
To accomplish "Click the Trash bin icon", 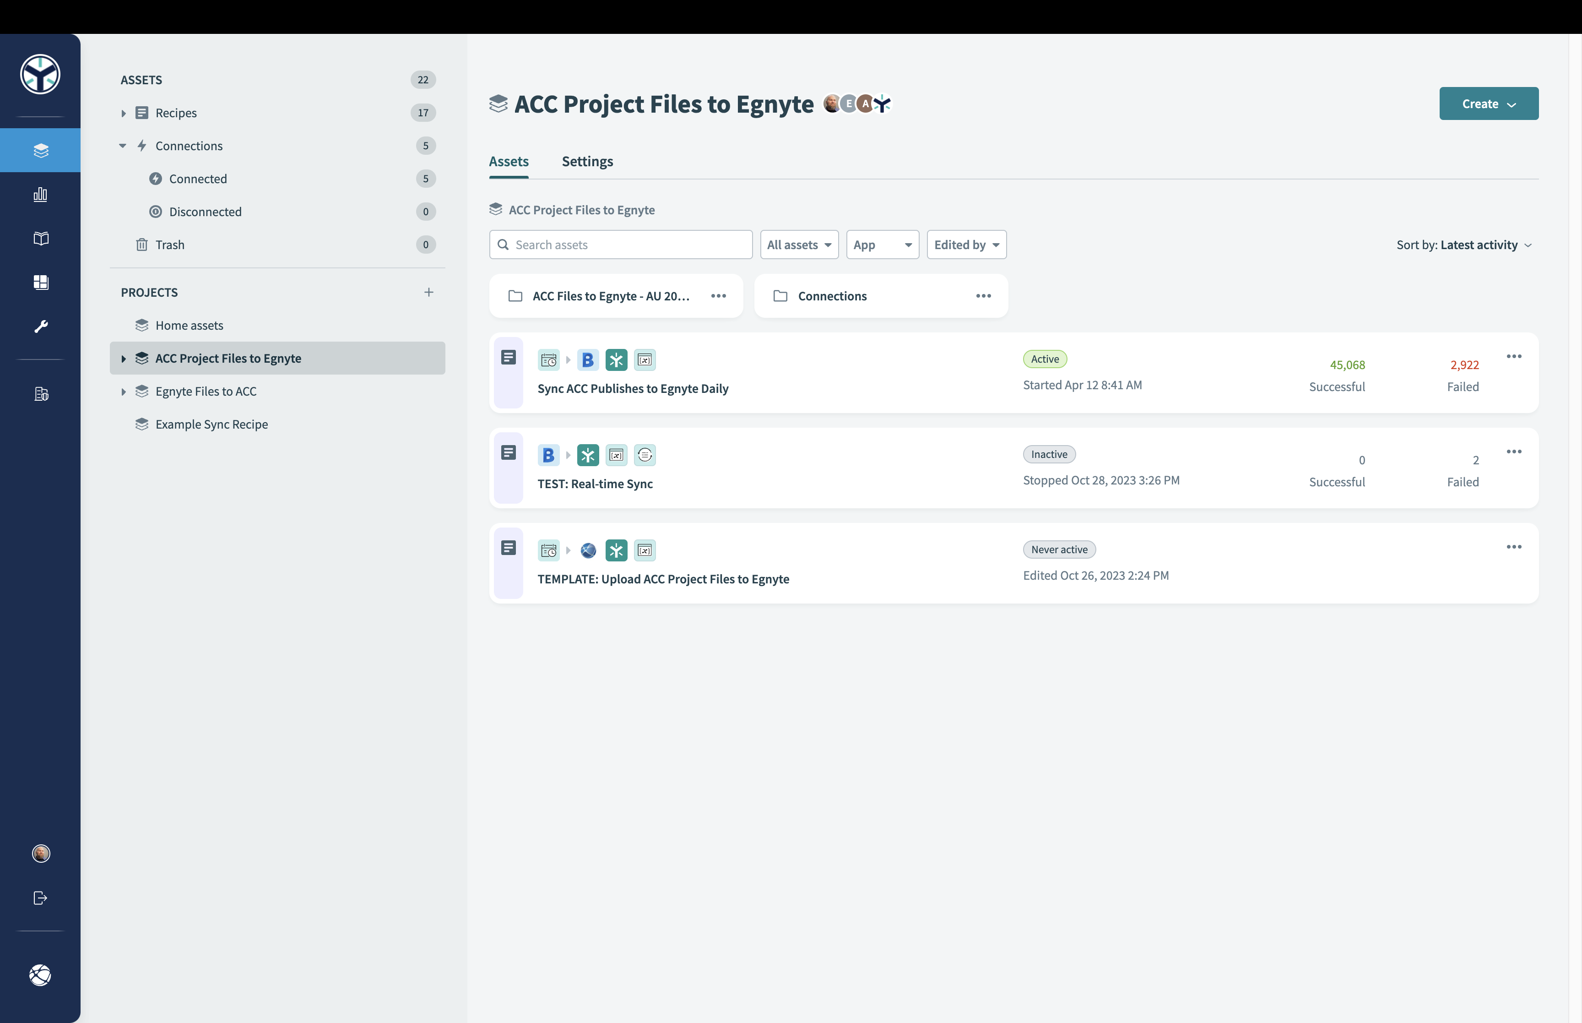I will click(x=141, y=245).
